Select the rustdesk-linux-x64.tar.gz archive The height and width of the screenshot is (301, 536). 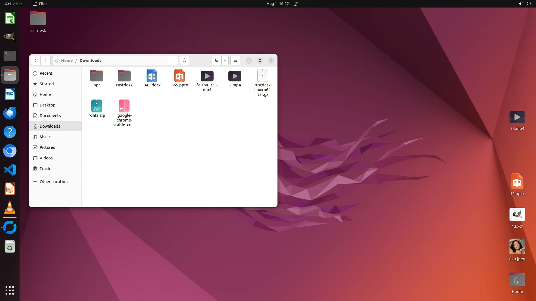[x=262, y=76]
